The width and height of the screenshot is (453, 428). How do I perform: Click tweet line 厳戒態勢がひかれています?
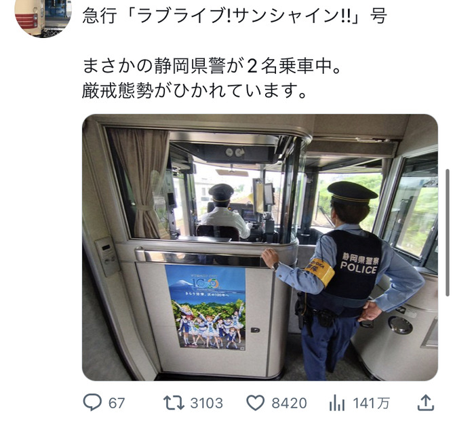pyautogui.click(x=194, y=90)
